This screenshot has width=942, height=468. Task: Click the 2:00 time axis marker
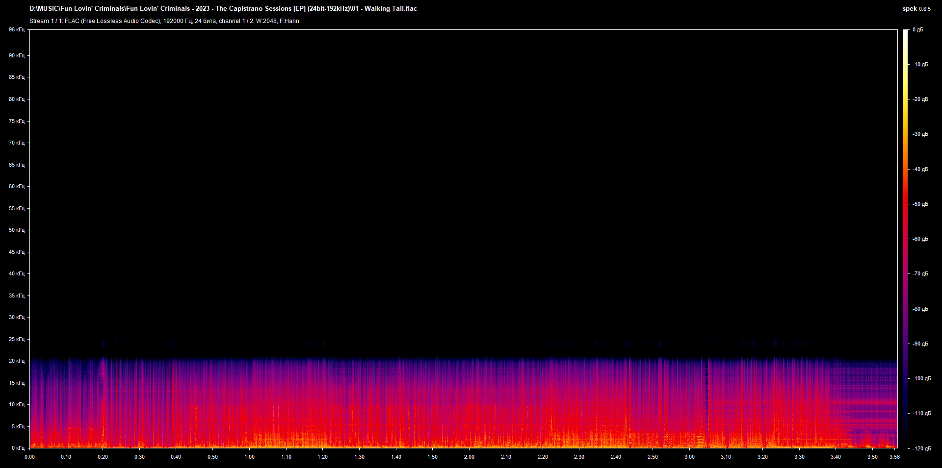click(469, 457)
